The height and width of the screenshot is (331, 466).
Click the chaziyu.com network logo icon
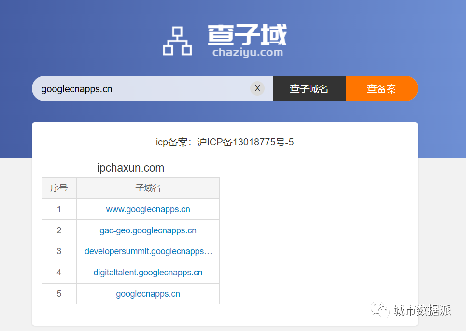(x=177, y=41)
